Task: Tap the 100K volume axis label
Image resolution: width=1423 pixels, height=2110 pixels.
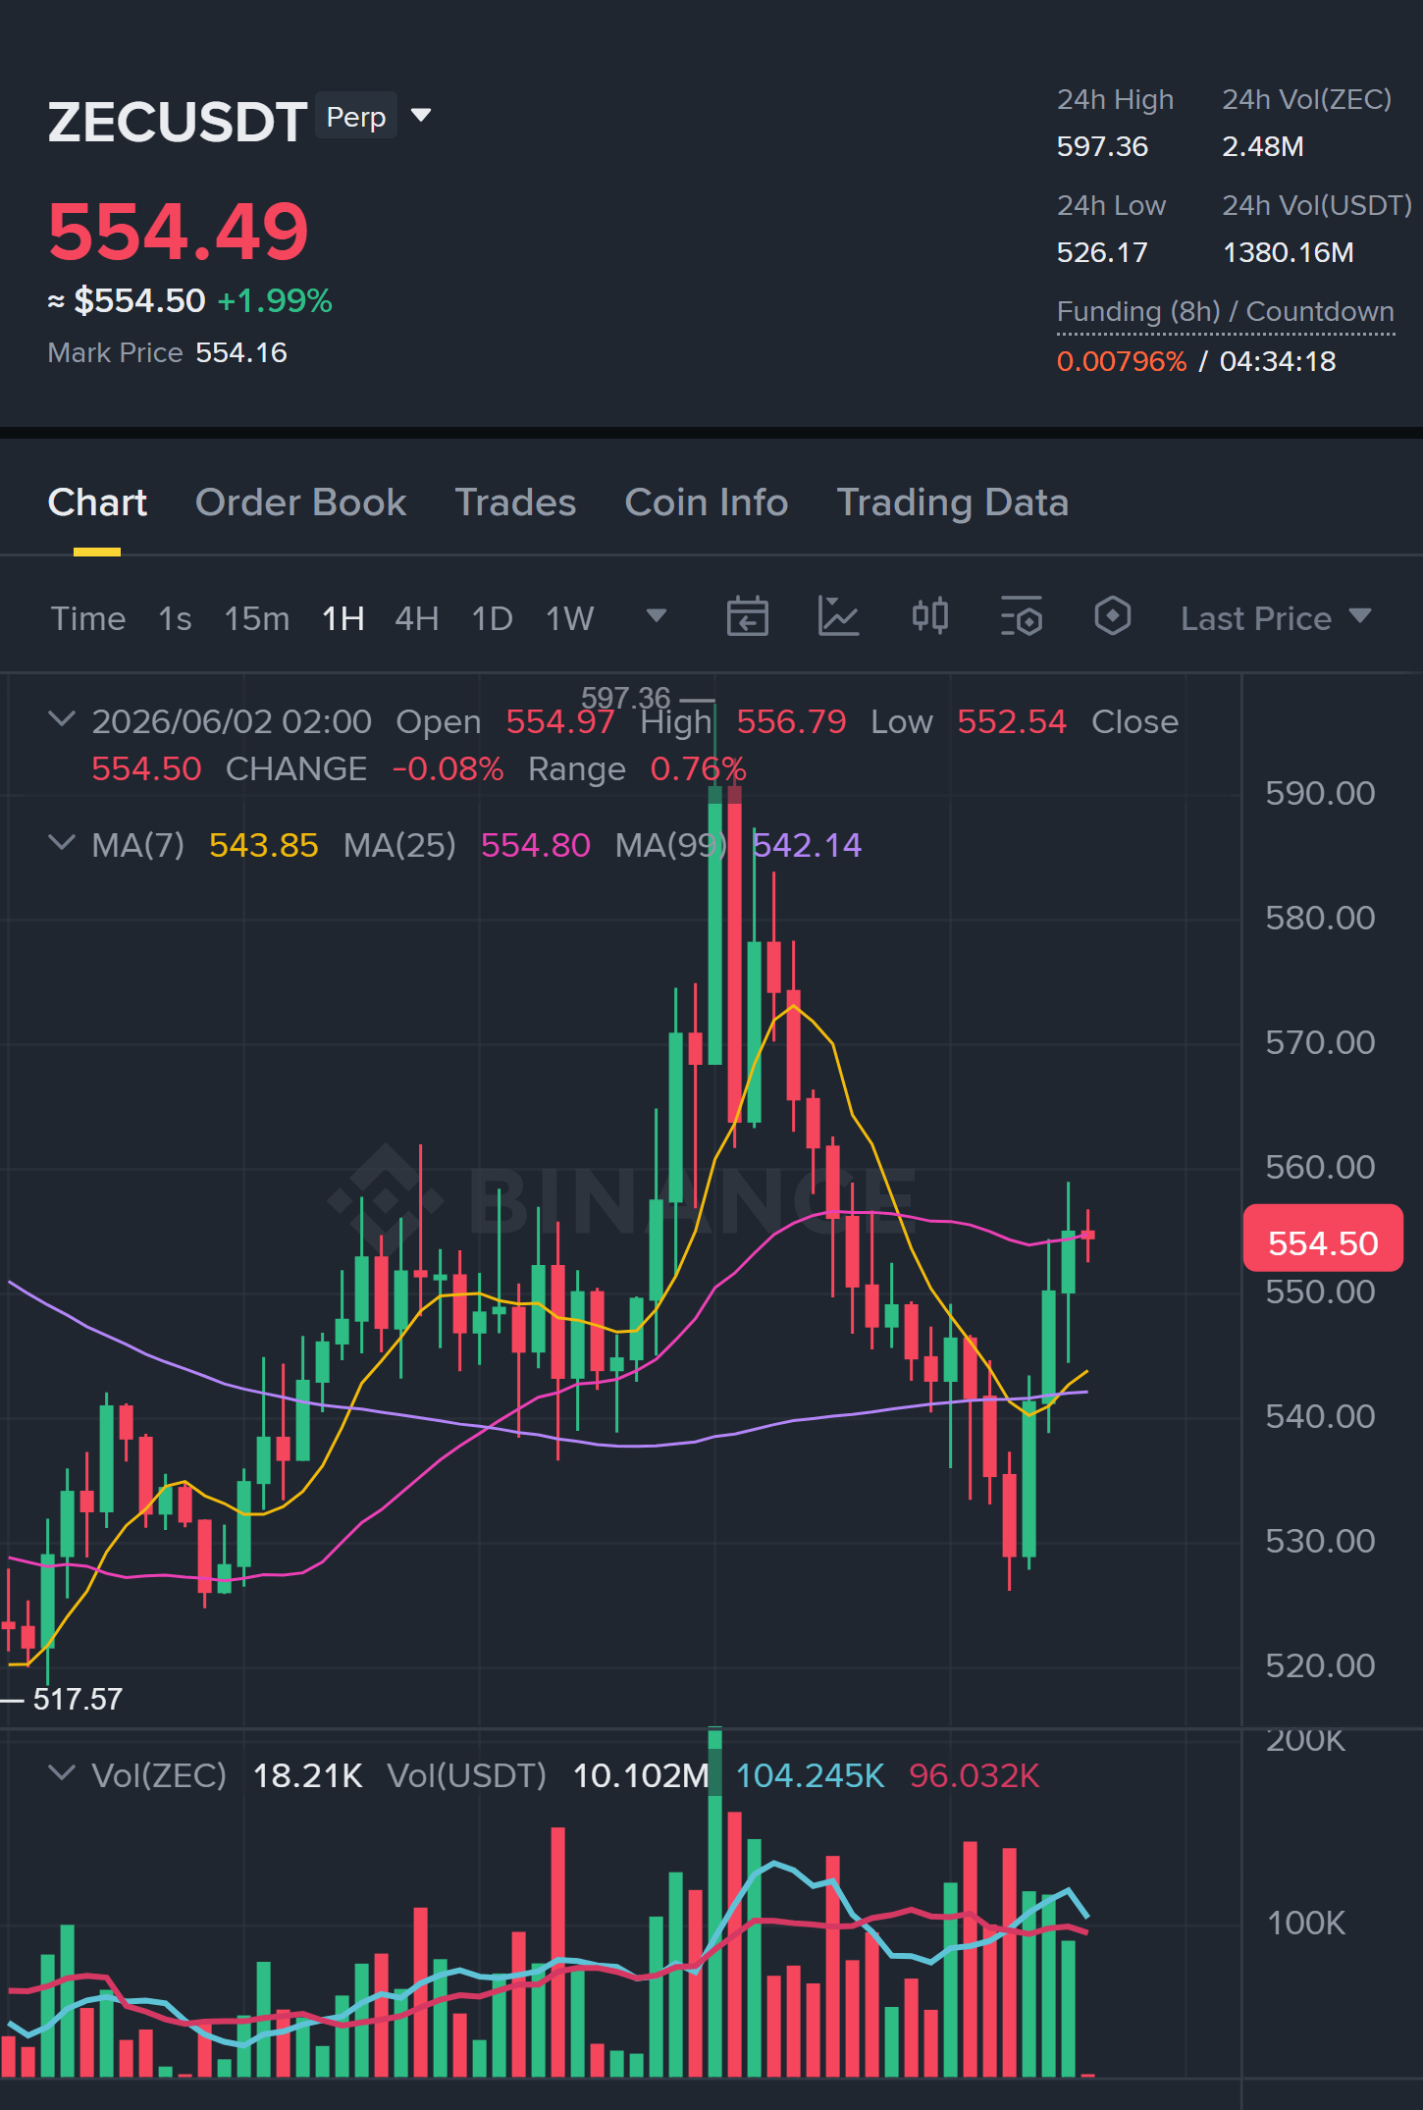Action: [1305, 1923]
